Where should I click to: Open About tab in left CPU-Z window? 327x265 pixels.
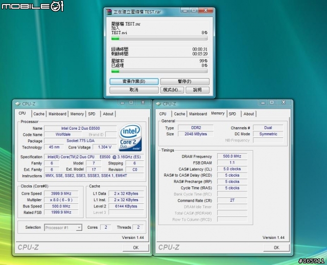pyautogui.click(x=108, y=114)
